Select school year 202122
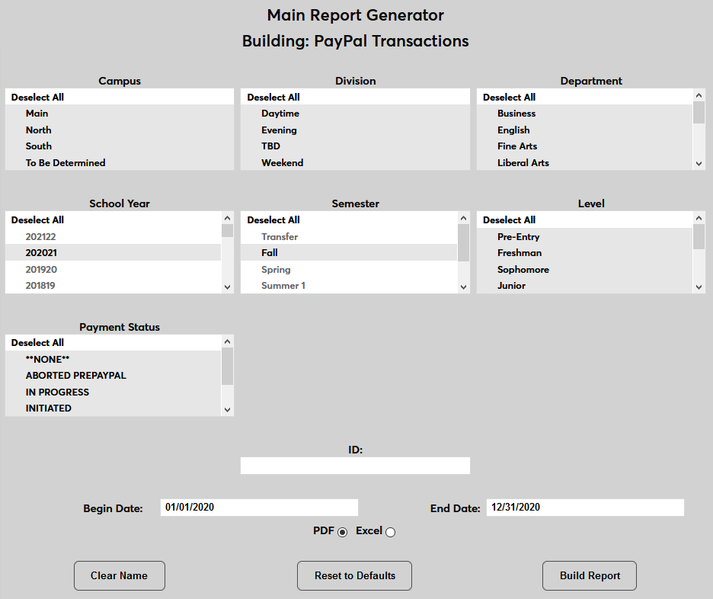 pyautogui.click(x=114, y=236)
